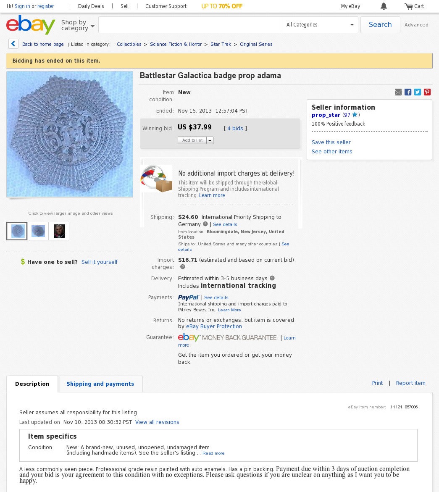This screenshot has height=492, width=439.
Task: Share listing via email envelope icon
Action: [x=398, y=92]
